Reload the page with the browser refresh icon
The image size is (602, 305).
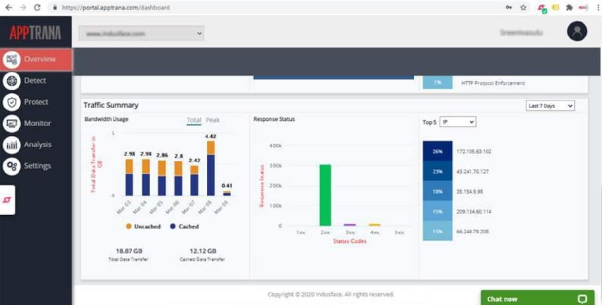(37, 7)
